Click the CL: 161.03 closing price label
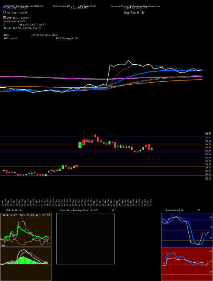Image resolution: width=213 pixels, height=281 pixels. [x=79, y=8]
